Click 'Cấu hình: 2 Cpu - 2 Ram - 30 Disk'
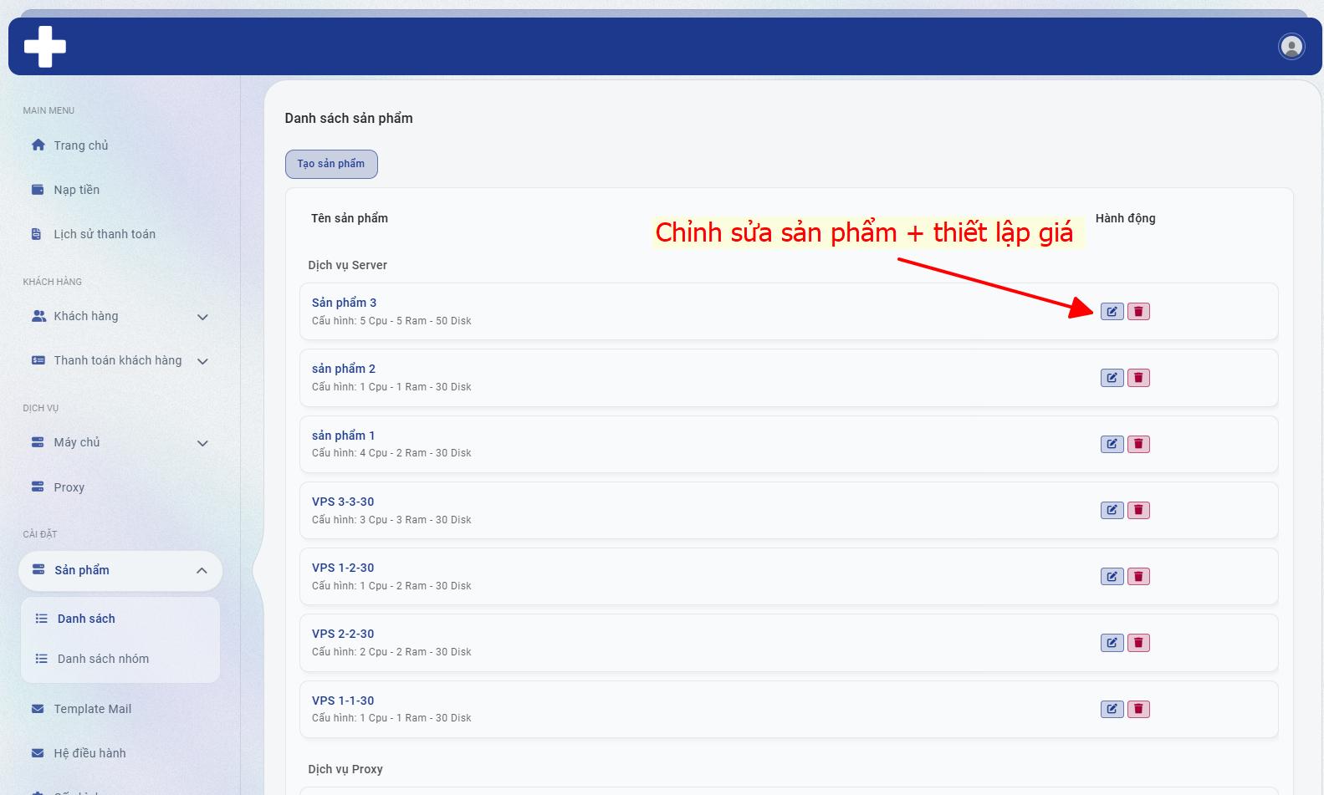1324x795 pixels. 391,652
